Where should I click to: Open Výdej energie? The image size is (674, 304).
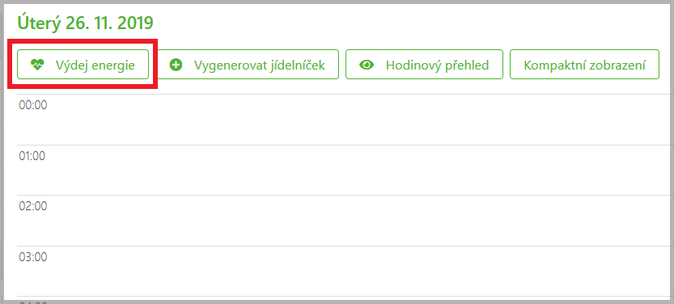point(83,65)
